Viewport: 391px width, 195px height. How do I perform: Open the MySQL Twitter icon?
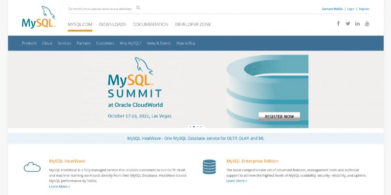(x=348, y=23)
